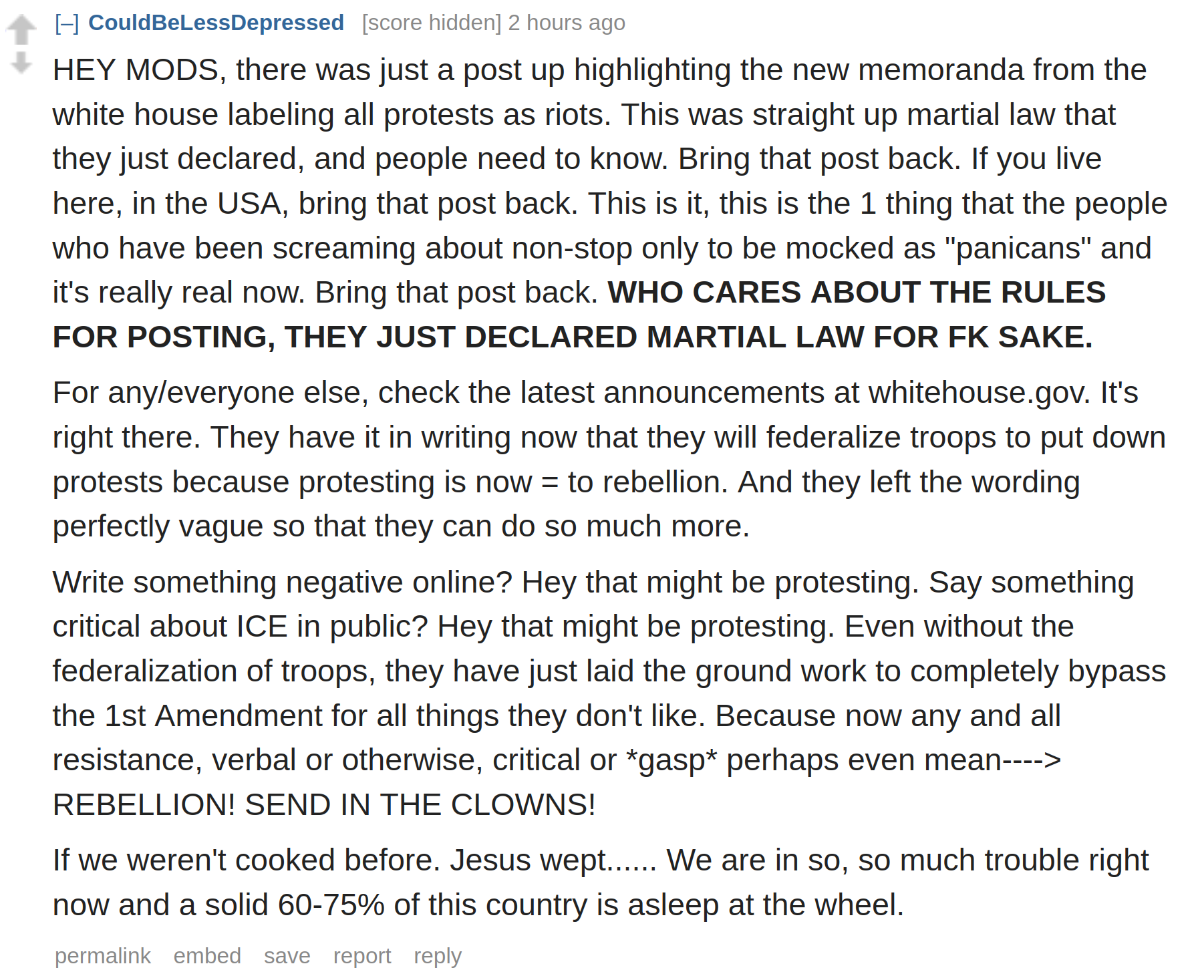This screenshot has height=974, width=1192.
Task: Click the '60-75%' figure in last paragraph
Action: click(x=331, y=905)
